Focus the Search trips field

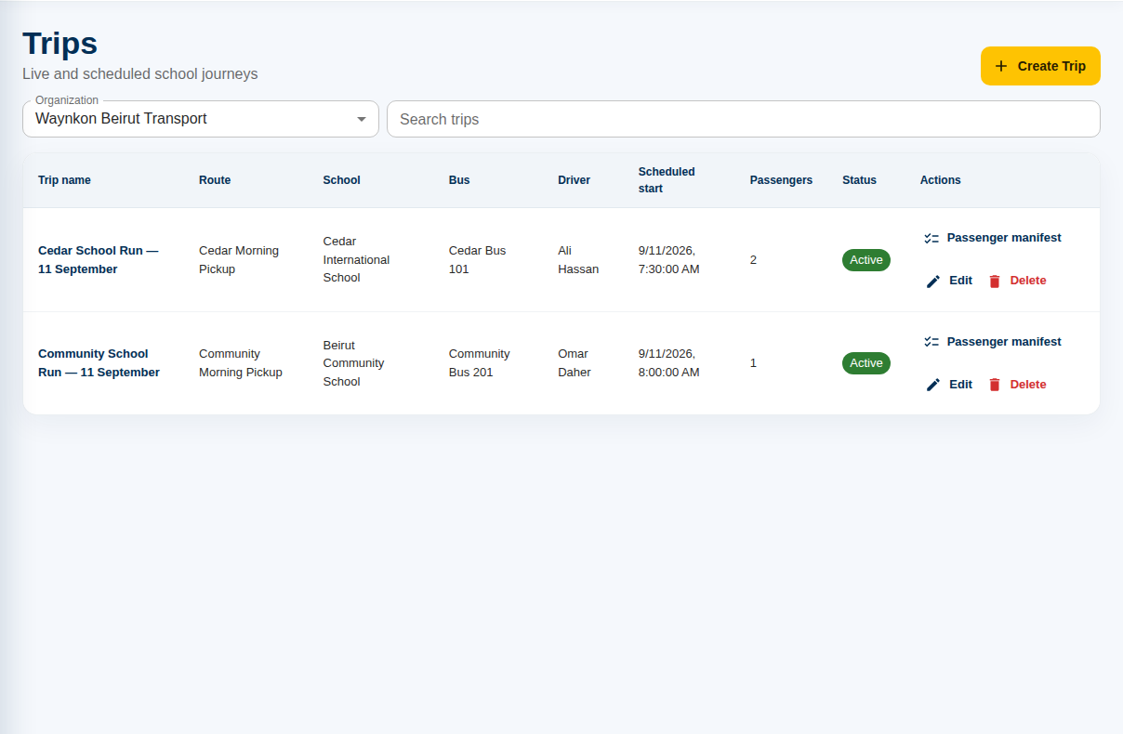click(x=744, y=119)
